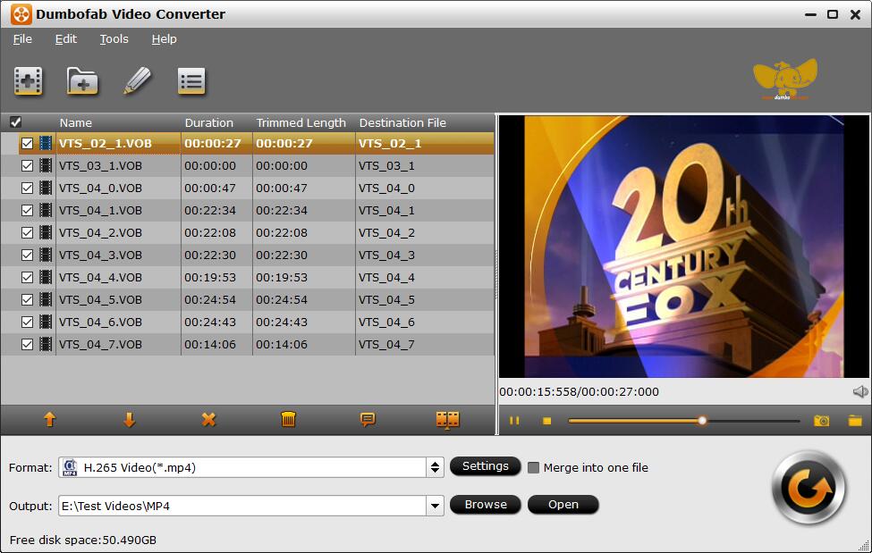
Task: Click film icon of VTS_04_0.VOB
Action: pos(46,188)
